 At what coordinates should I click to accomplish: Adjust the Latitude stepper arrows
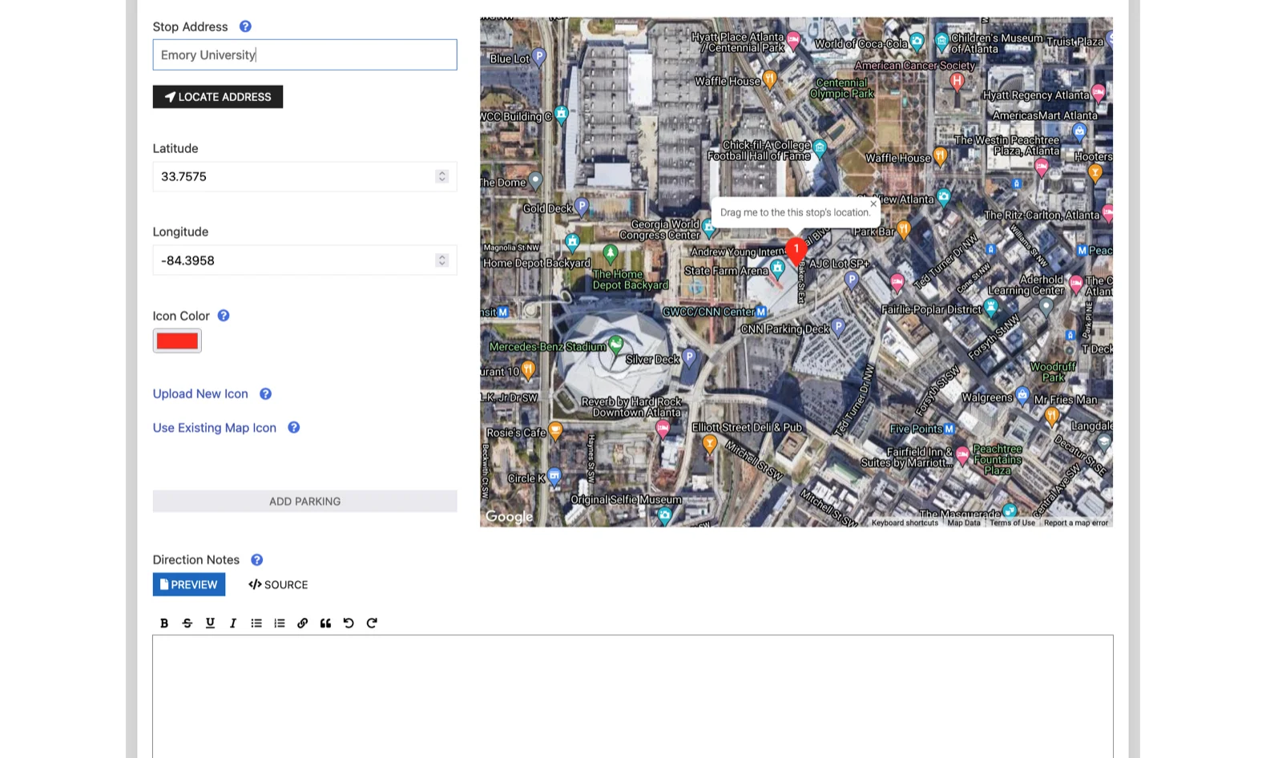coord(441,176)
